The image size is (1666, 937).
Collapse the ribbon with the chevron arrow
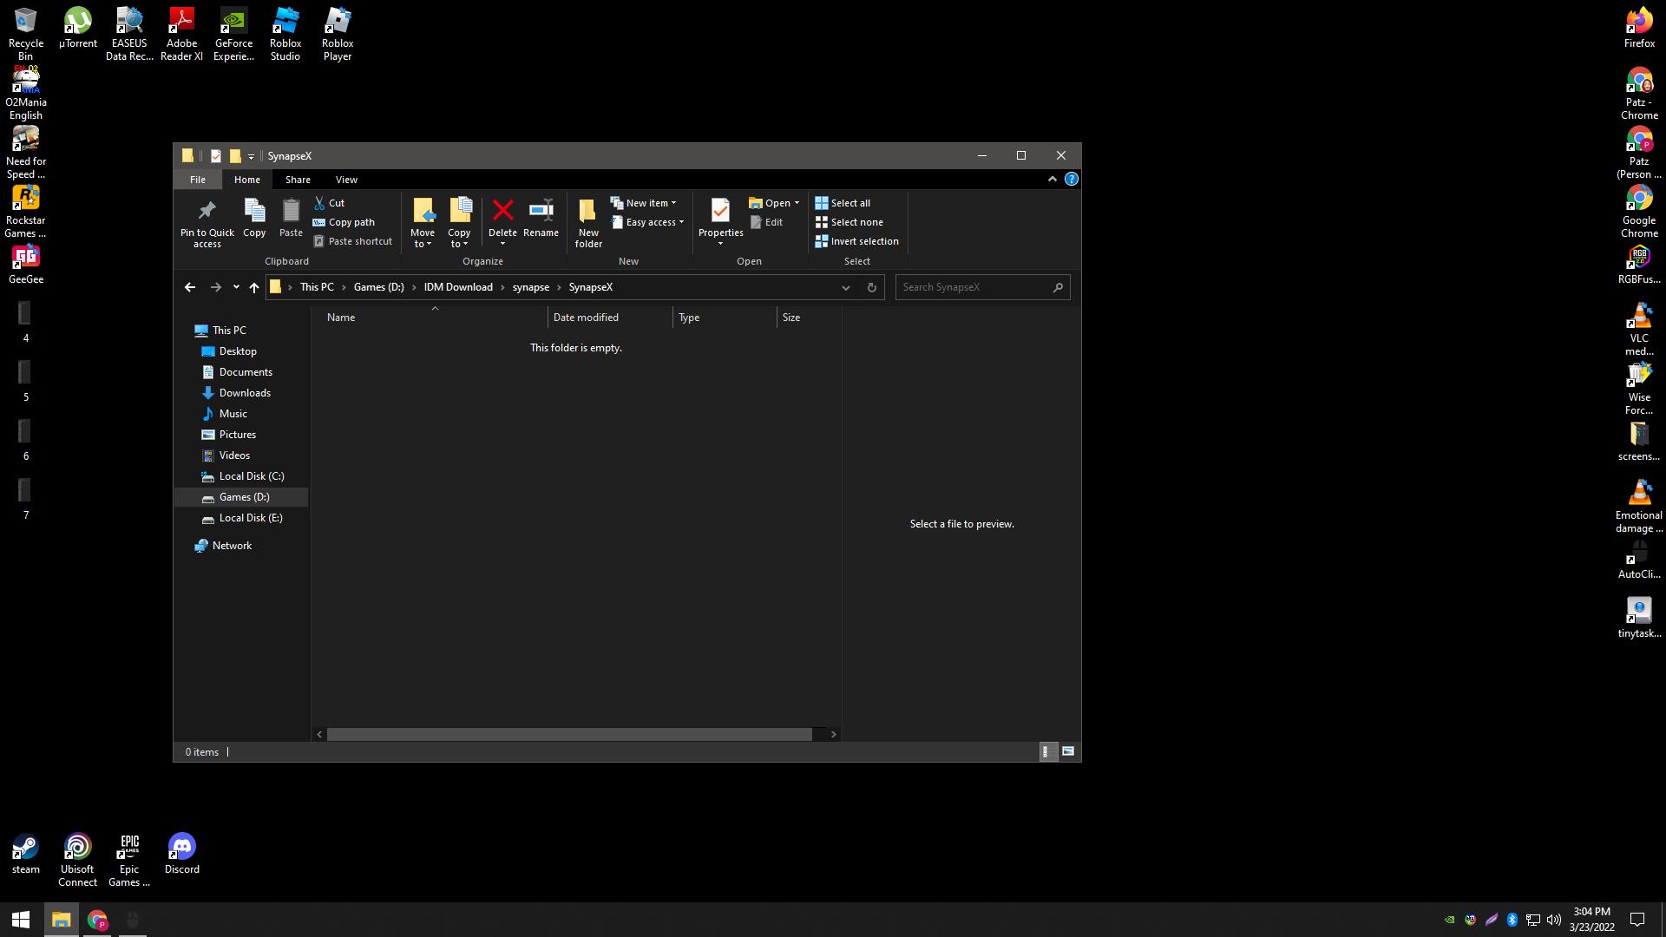pos(1052,179)
